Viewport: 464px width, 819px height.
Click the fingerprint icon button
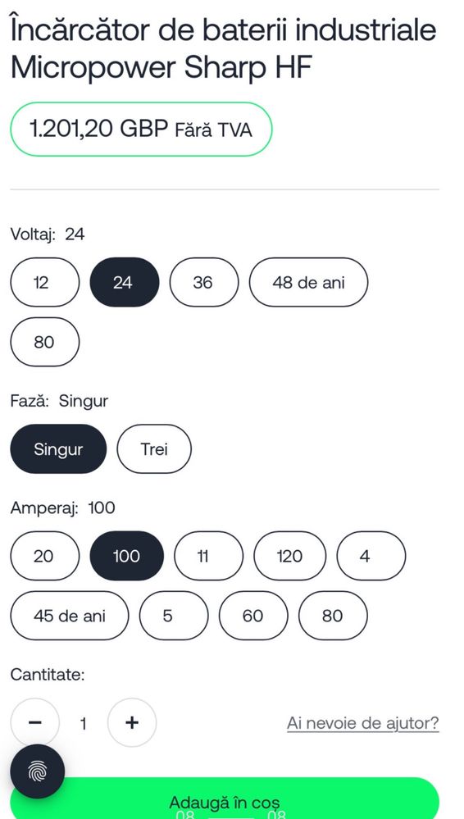[x=37, y=771]
